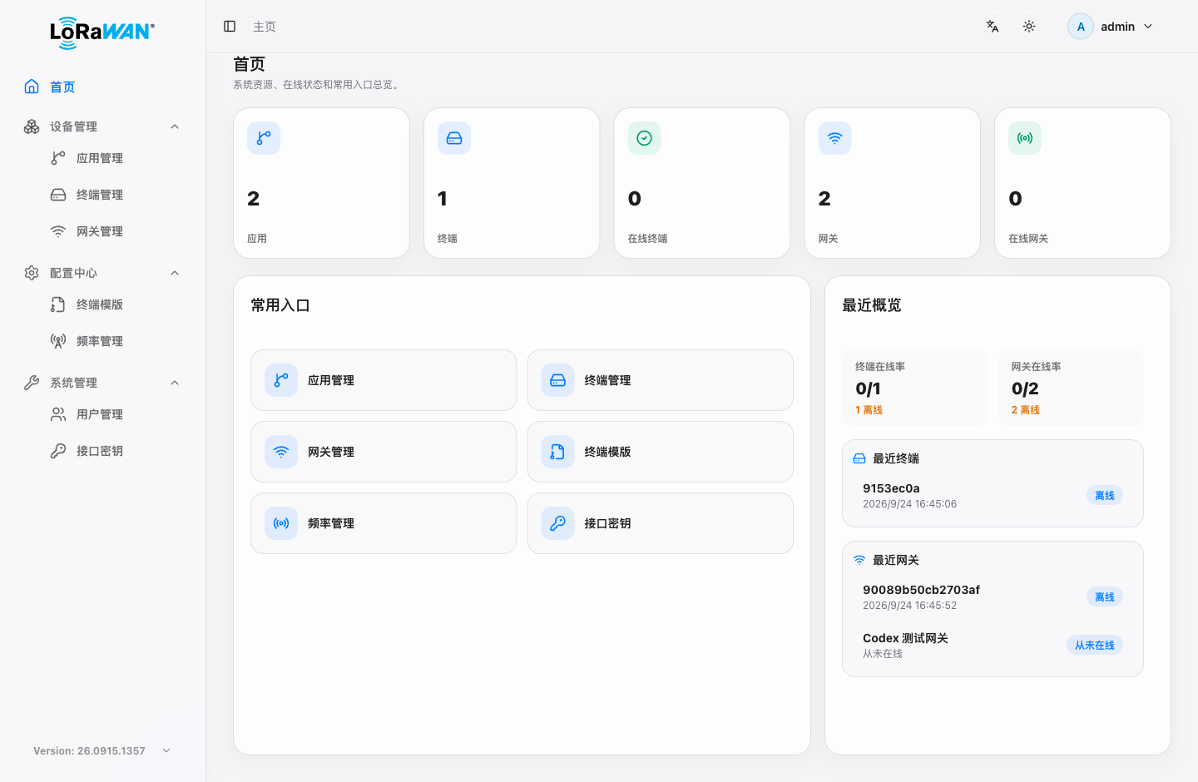Screen dimensions: 1198x782
Task: Open 应用管理 shortcut in 常用入口
Action: pyautogui.click(x=384, y=380)
